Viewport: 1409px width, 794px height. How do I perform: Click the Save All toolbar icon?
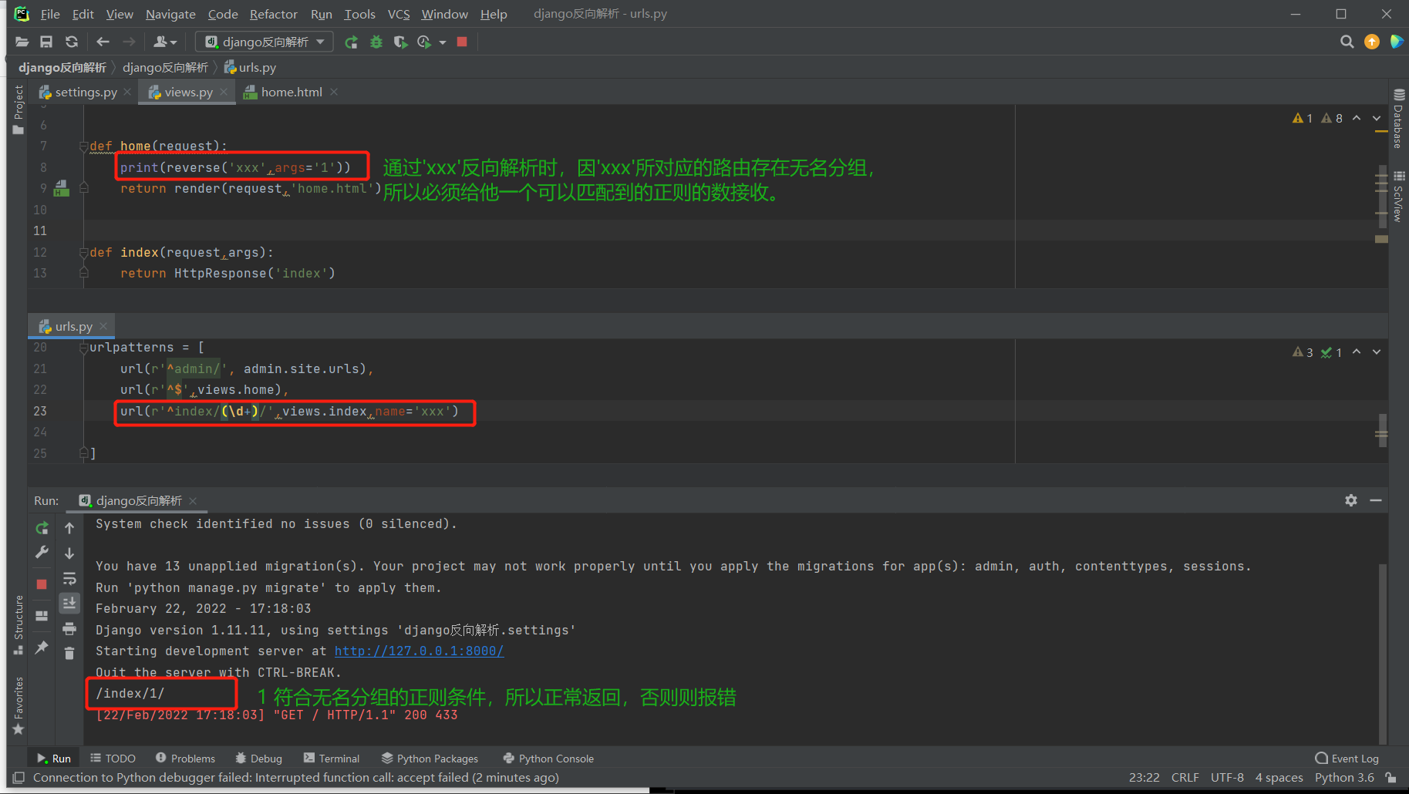click(x=46, y=42)
